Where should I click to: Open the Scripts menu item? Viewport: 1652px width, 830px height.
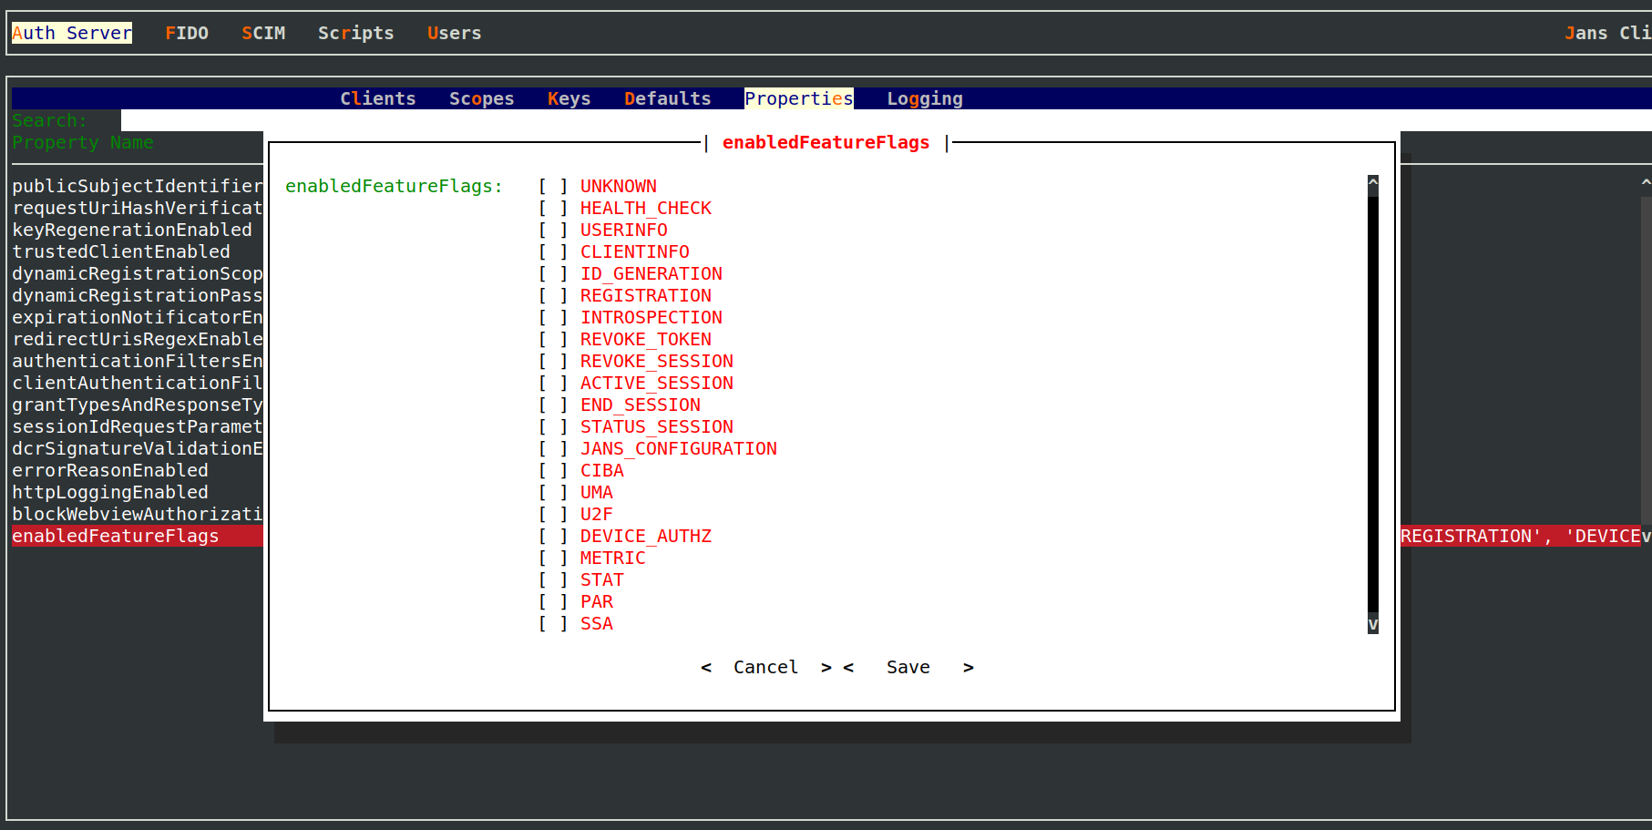click(355, 34)
